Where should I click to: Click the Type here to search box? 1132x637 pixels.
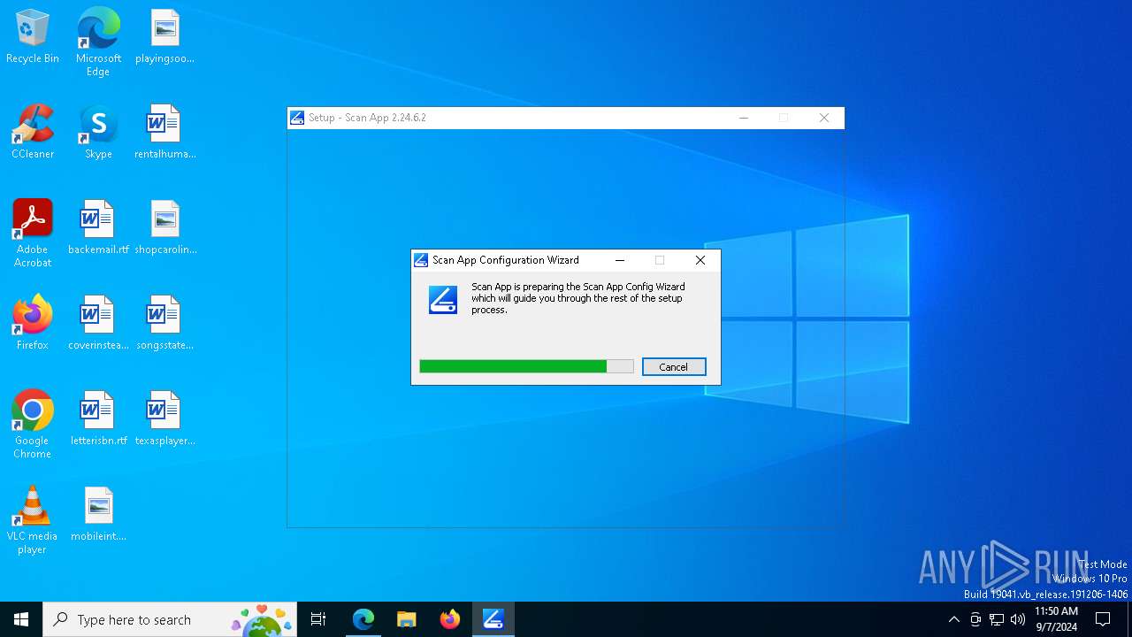point(171,619)
